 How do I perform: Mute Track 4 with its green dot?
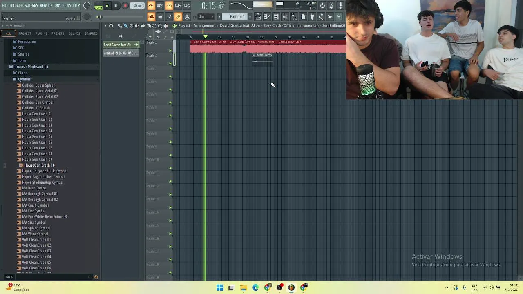click(170, 90)
